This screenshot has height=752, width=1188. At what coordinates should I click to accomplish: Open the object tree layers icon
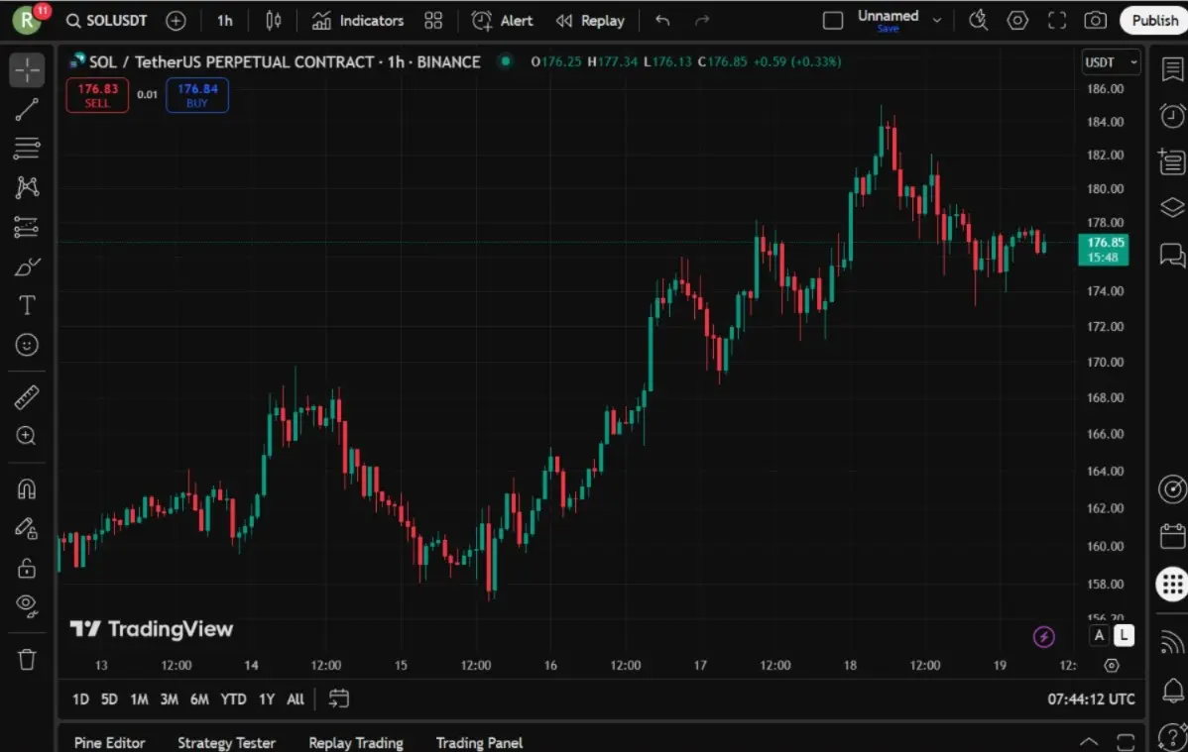pyautogui.click(x=1172, y=207)
